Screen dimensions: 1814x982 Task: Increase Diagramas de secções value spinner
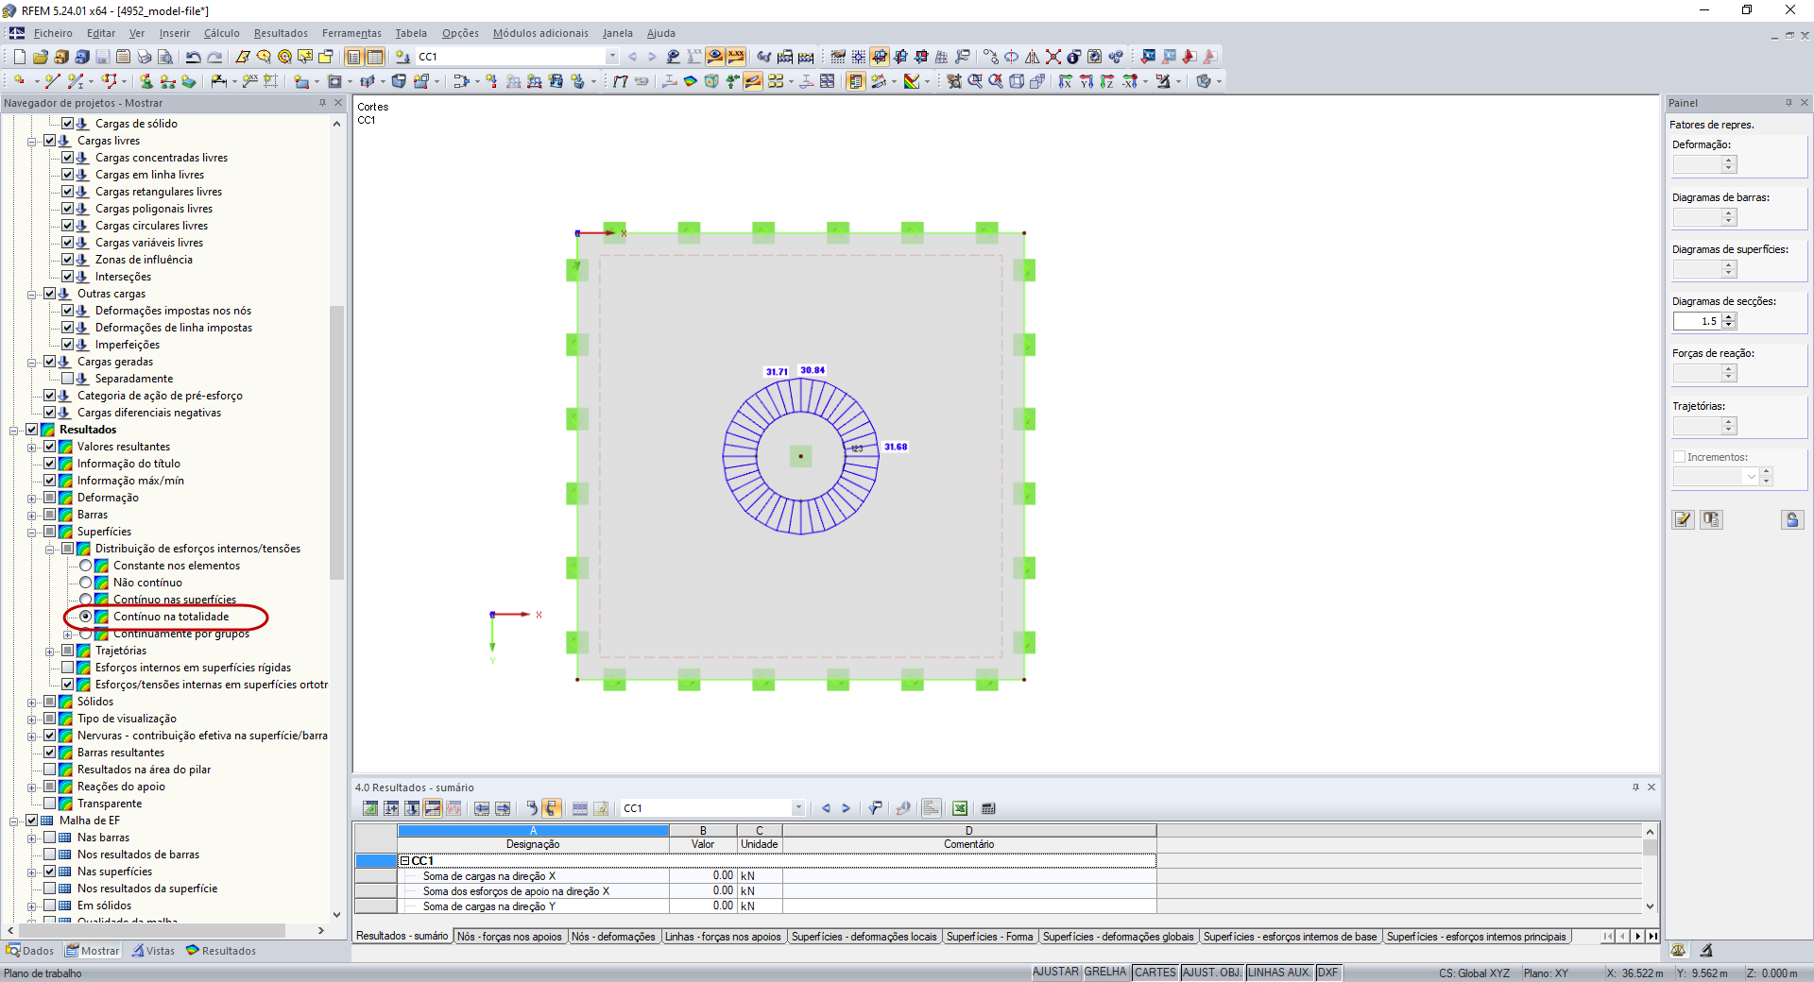pos(1729,317)
